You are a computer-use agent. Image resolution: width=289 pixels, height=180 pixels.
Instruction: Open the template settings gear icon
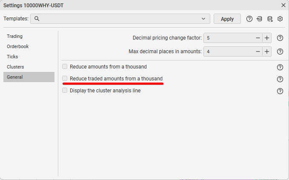pyautogui.click(x=280, y=19)
